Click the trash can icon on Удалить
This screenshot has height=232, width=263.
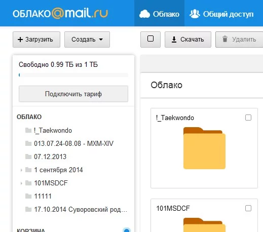pyautogui.click(x=225, y=39)
